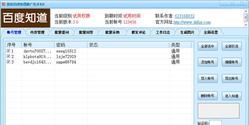The height and width of the screenshot is (125, 249).
Task: Click the 全部反选 button
Action: tap(232, 46)
